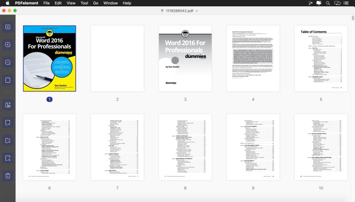355x202 pixels.
Task: Click the extract pages icon in the sidebar
Action: click(x=8, y=105)
